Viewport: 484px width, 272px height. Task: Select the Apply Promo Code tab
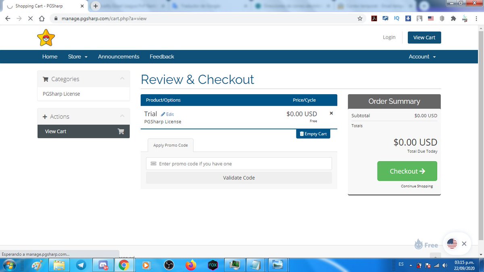click(x=171, y=145)
